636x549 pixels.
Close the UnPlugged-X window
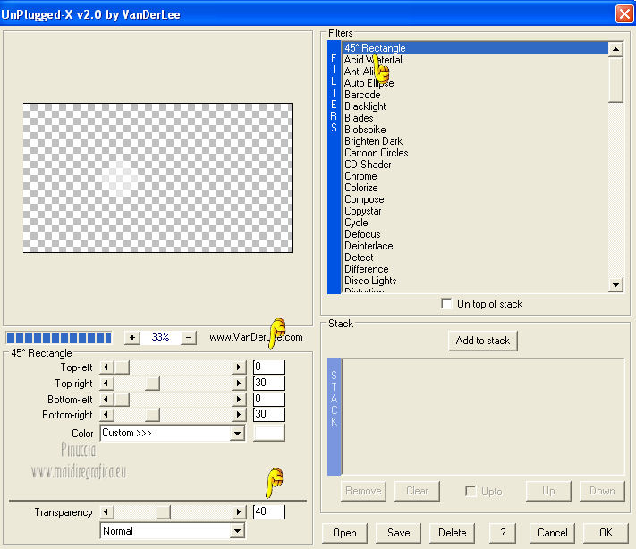(624, 13)
